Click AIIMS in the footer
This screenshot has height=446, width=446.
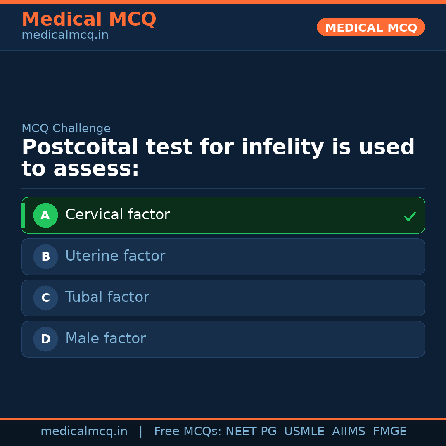tap(349, 432)
